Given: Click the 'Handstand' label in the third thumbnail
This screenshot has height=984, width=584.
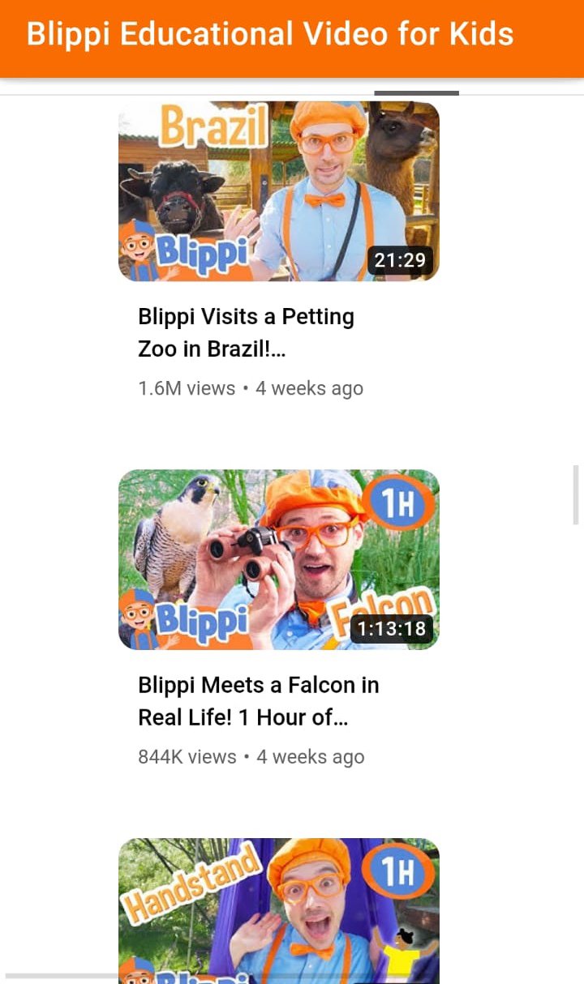Looking at the screenshot, I should [x=191, y=883].
